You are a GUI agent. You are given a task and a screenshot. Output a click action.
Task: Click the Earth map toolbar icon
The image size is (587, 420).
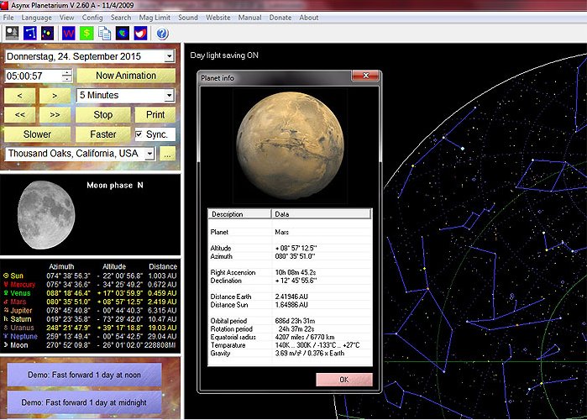coord(123,34)
